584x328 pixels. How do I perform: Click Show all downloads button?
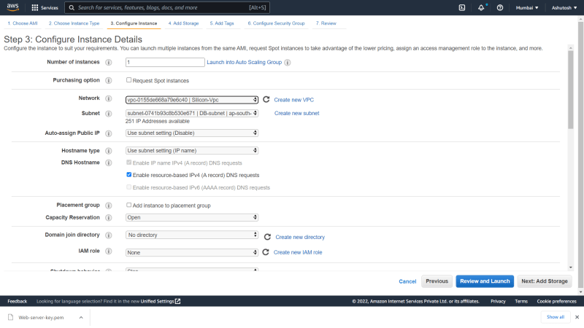pyautogui.click(x=556, y=317)
